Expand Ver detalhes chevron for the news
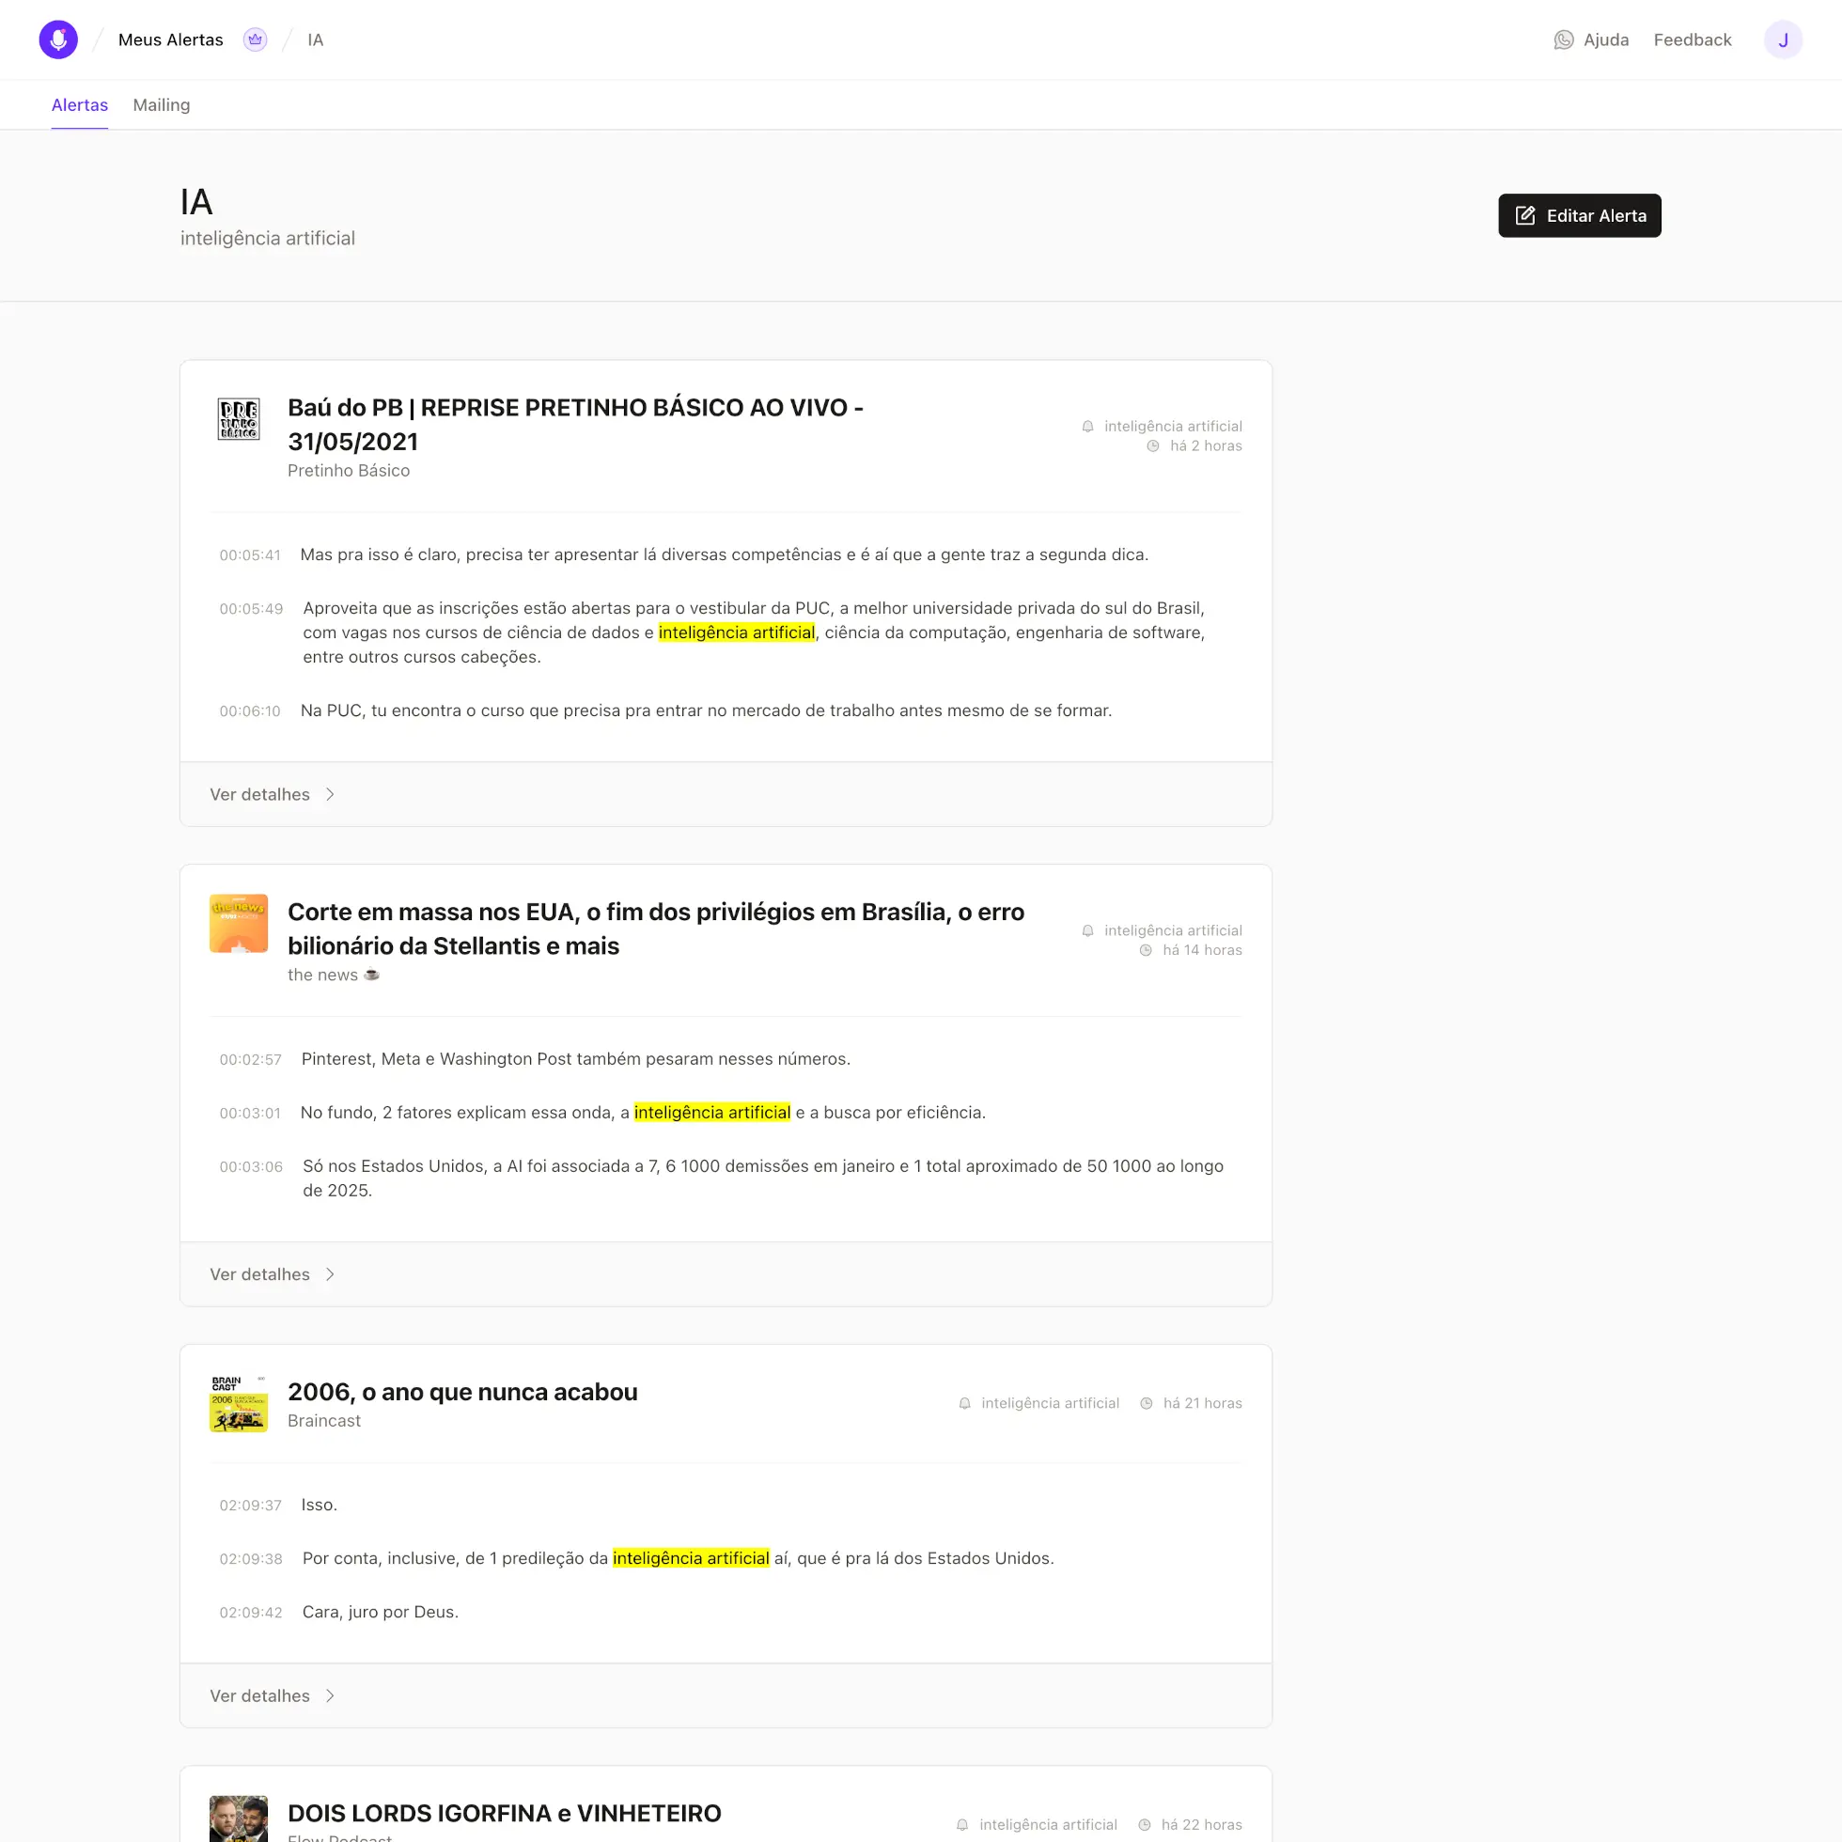 tap(330, 1274)
